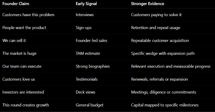
Task: Select the Deck views cell
Action: click(85, 92)
